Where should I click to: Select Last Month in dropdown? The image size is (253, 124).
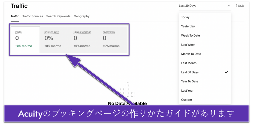click(205, 63)
